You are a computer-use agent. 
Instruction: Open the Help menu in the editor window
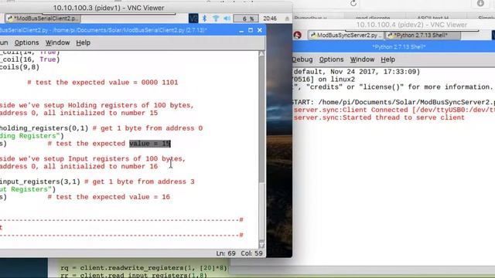83,42
